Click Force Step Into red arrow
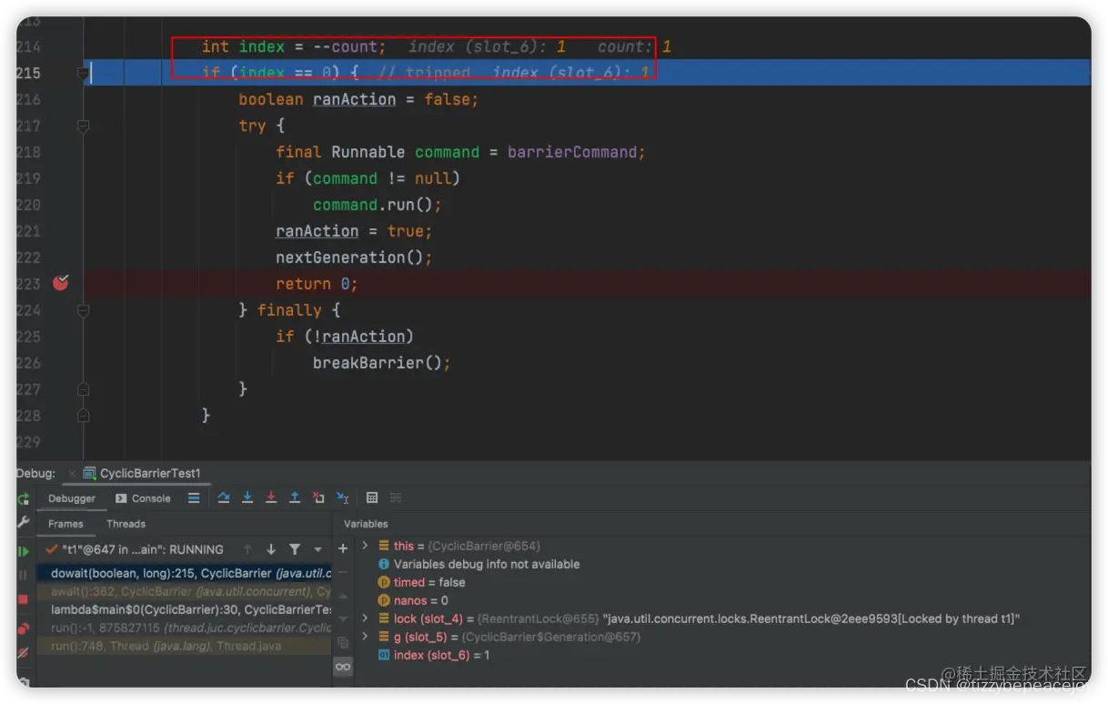The height and width of the screenshot is (704, 1108). point(271,498)
